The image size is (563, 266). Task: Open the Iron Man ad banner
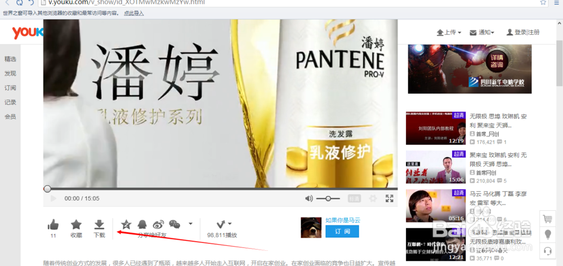coord(470,69)
